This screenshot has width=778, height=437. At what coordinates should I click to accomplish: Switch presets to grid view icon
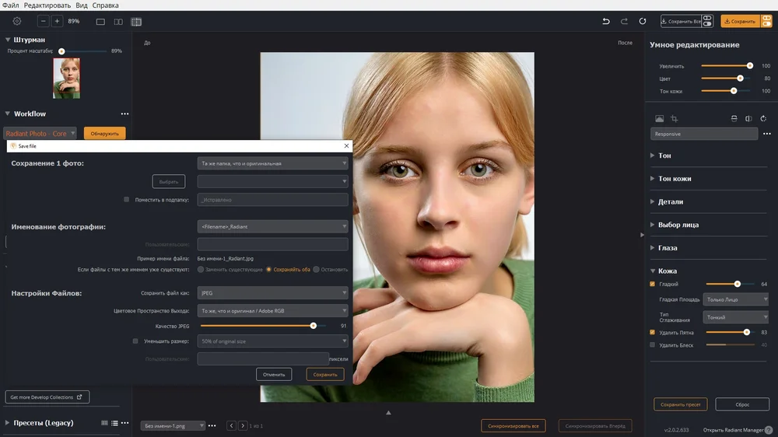tap(104, 423)
